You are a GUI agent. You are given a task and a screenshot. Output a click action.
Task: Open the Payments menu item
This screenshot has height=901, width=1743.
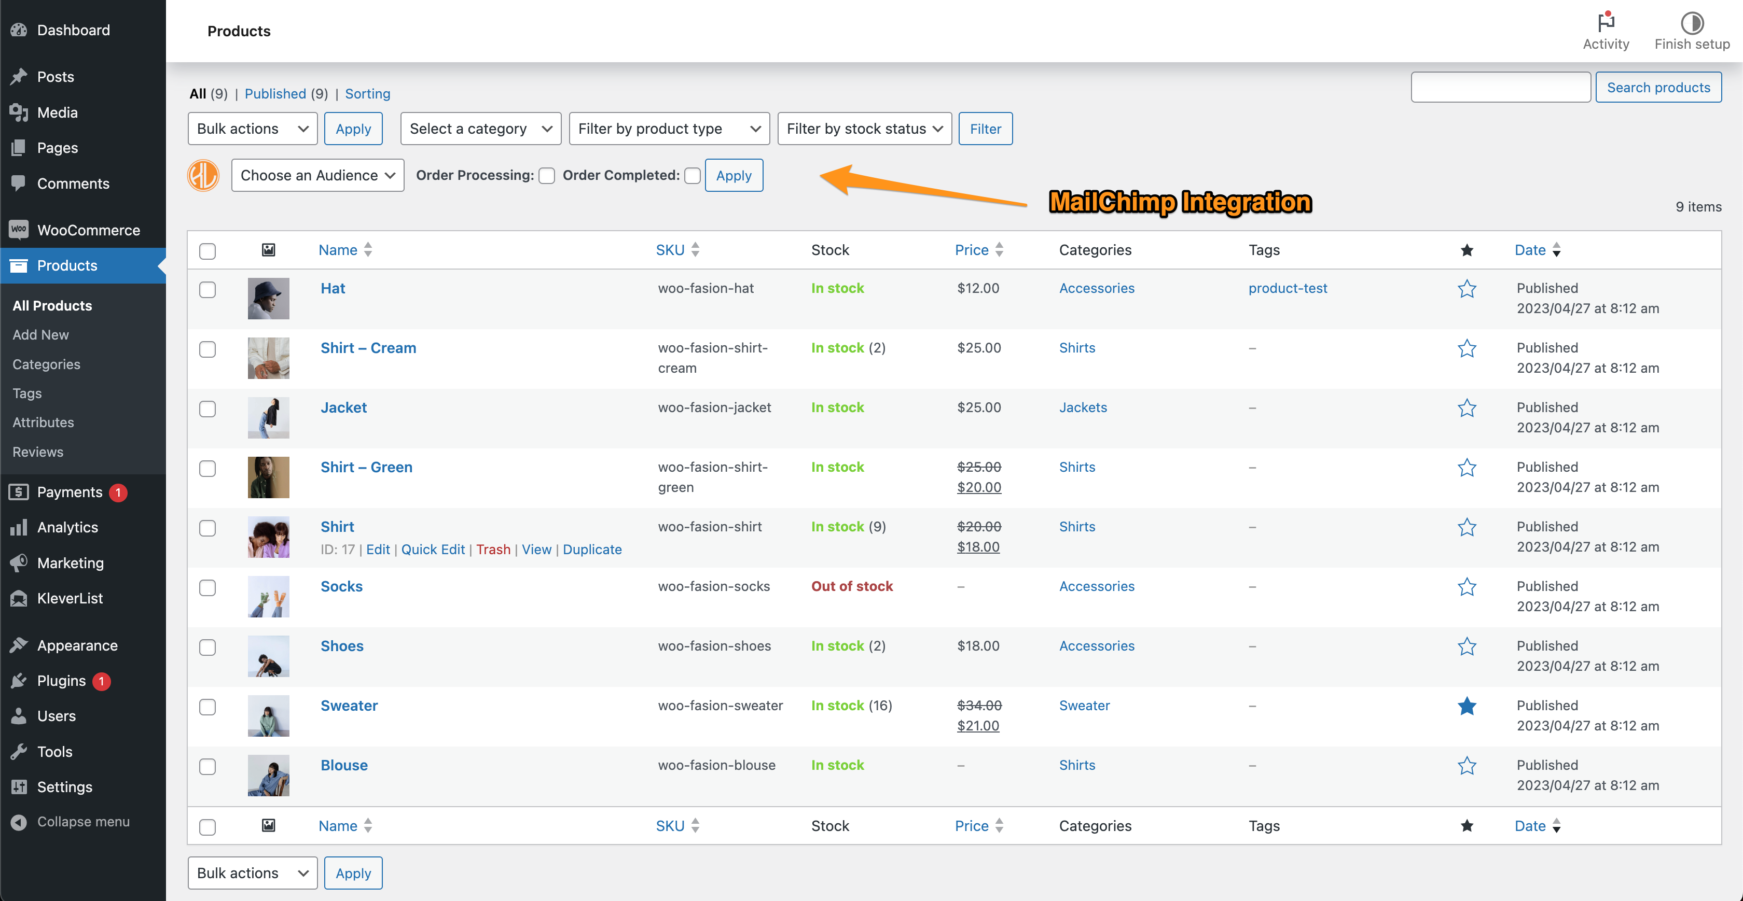coord(82,492)
